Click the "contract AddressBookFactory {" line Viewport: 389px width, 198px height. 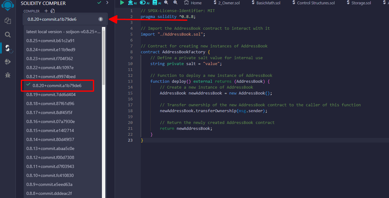click(x=176, y=52)
